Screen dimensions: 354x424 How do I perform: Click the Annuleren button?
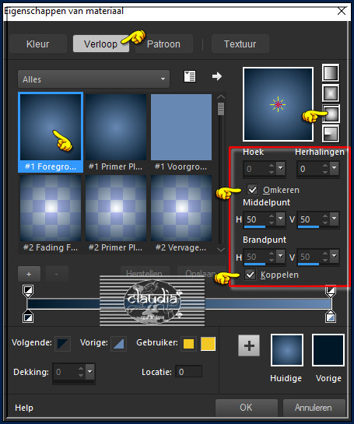click(314, 408)
